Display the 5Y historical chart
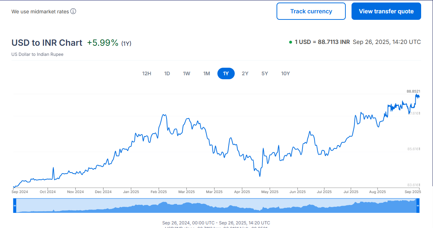Screen dimensions: 433x228 (x=265, y=73)
